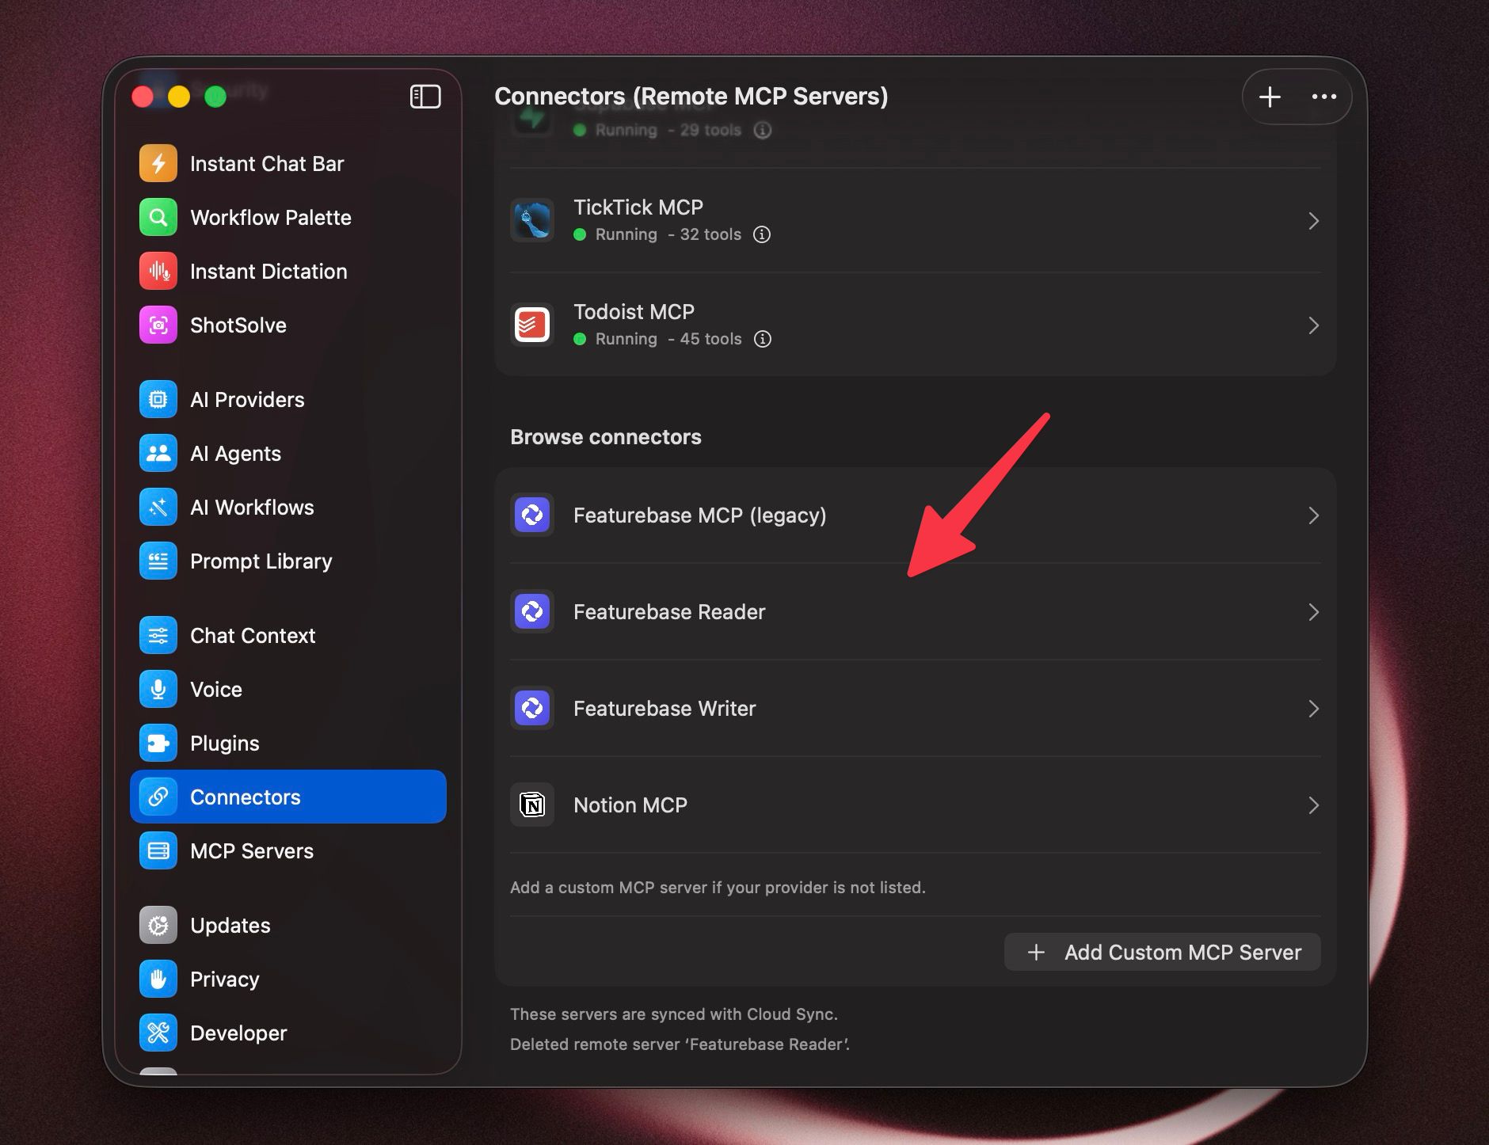Open the Notion MCP connector

916,805
